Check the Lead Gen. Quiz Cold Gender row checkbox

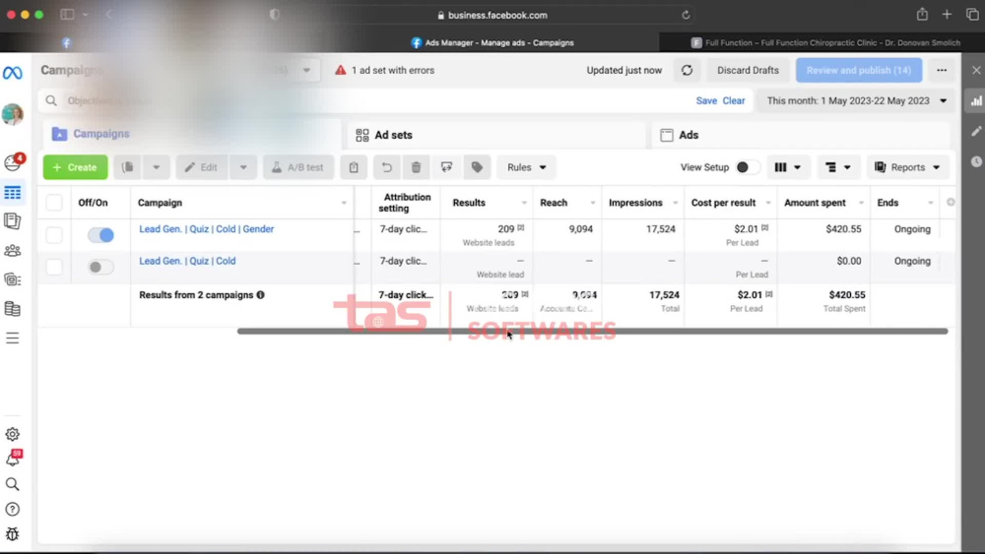tap(54, 235)
